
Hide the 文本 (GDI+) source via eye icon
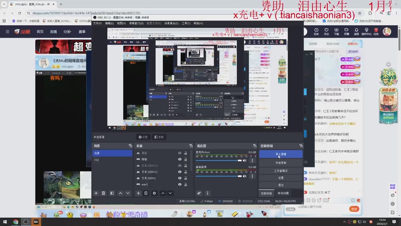click(180, 178)
